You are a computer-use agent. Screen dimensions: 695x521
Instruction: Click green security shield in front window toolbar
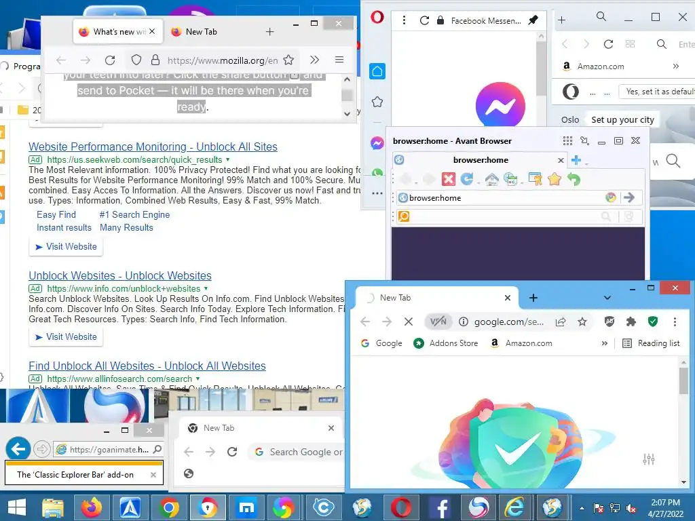coord(653,322)
